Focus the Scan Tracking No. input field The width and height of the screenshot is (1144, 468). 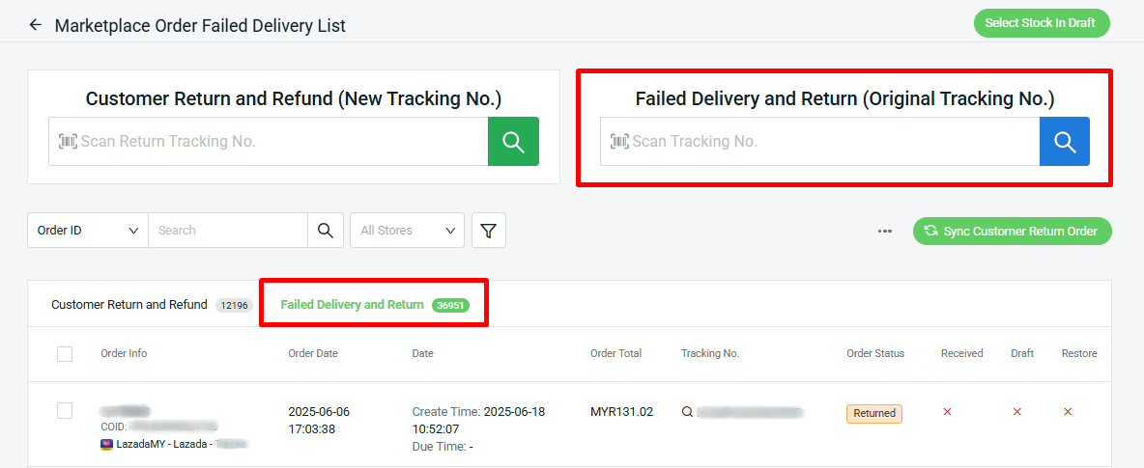coord(820,142)
